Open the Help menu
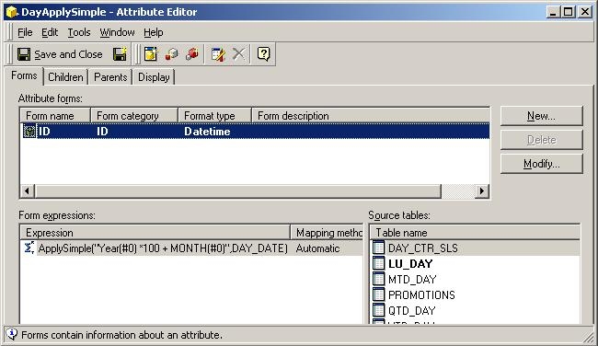Image resolution: width=598 pixels, height=346 pixels. (x=154, y=32)
